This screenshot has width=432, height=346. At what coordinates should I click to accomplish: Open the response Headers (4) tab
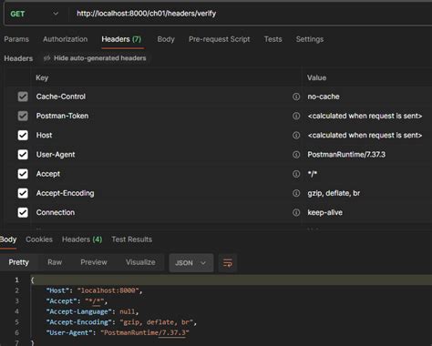pos(82,239)
